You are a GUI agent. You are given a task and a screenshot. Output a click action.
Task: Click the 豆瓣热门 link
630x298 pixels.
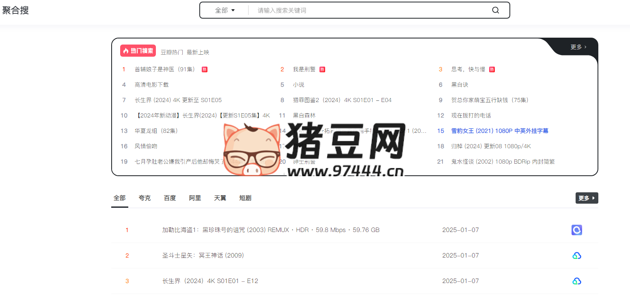(x=172, y=52)
